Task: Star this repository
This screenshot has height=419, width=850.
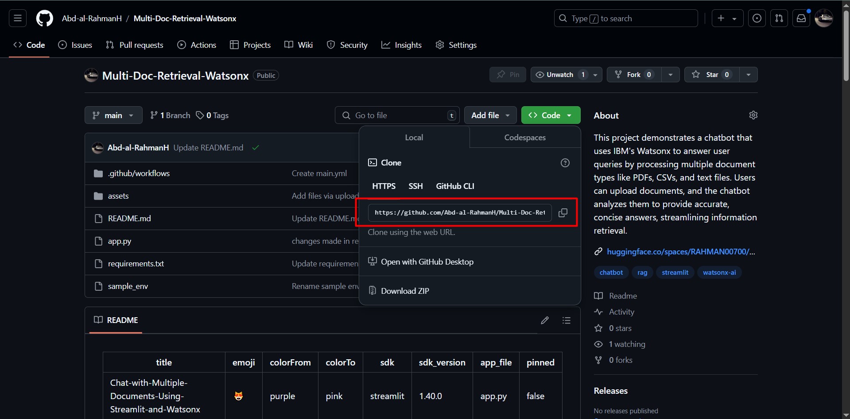Action: click(712, 74)
